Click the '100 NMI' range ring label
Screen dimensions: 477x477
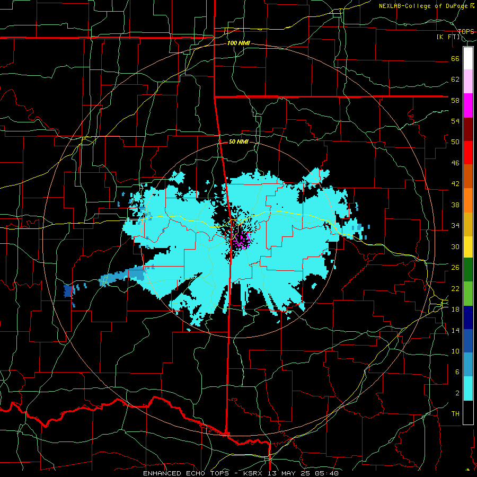238,43
